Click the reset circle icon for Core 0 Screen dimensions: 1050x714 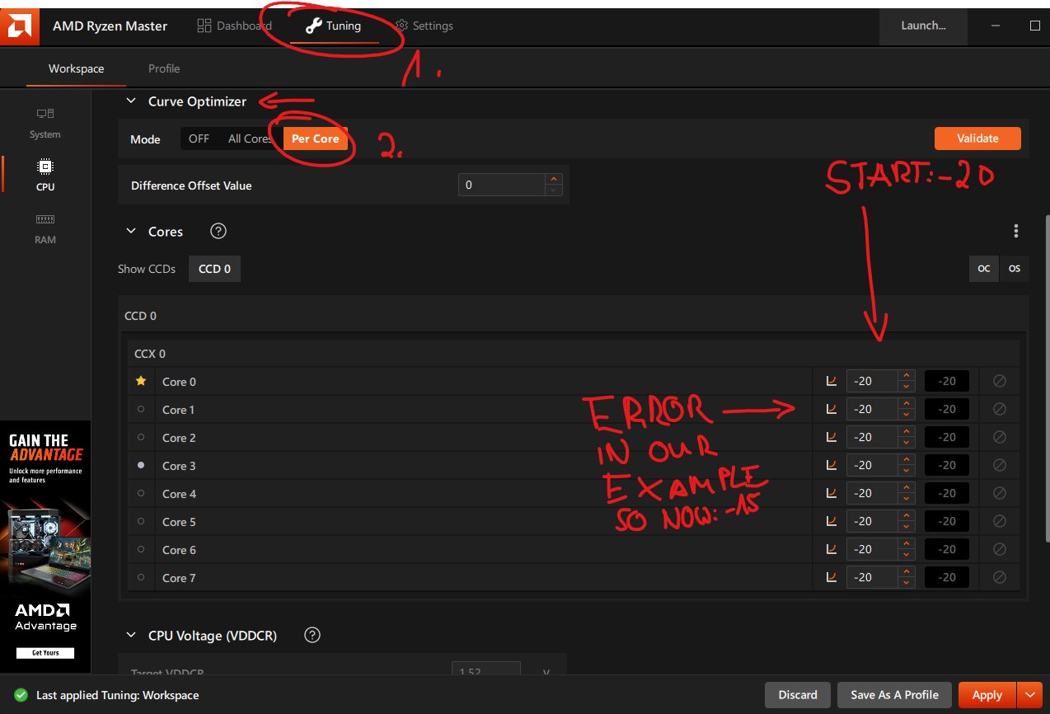point(1000,381)
